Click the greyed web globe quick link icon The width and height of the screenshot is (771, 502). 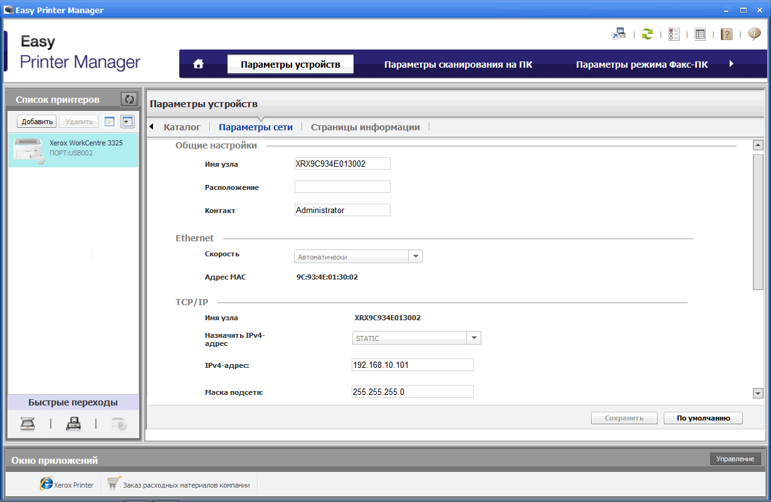[x=119, y=424]
